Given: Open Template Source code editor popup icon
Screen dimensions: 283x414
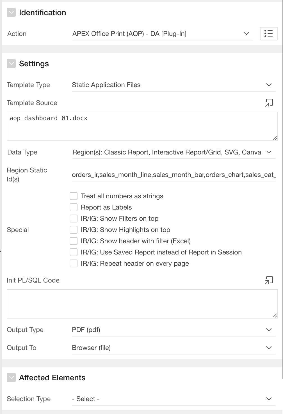Looking at the screenshot, I should [x=269, y=103].
